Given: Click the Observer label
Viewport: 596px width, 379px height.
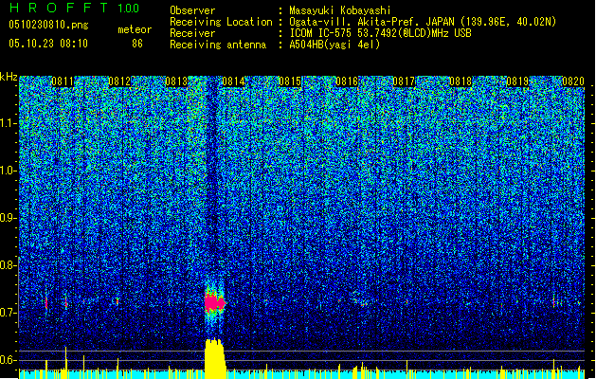Looking at the screenshot, I should point(192,10).
